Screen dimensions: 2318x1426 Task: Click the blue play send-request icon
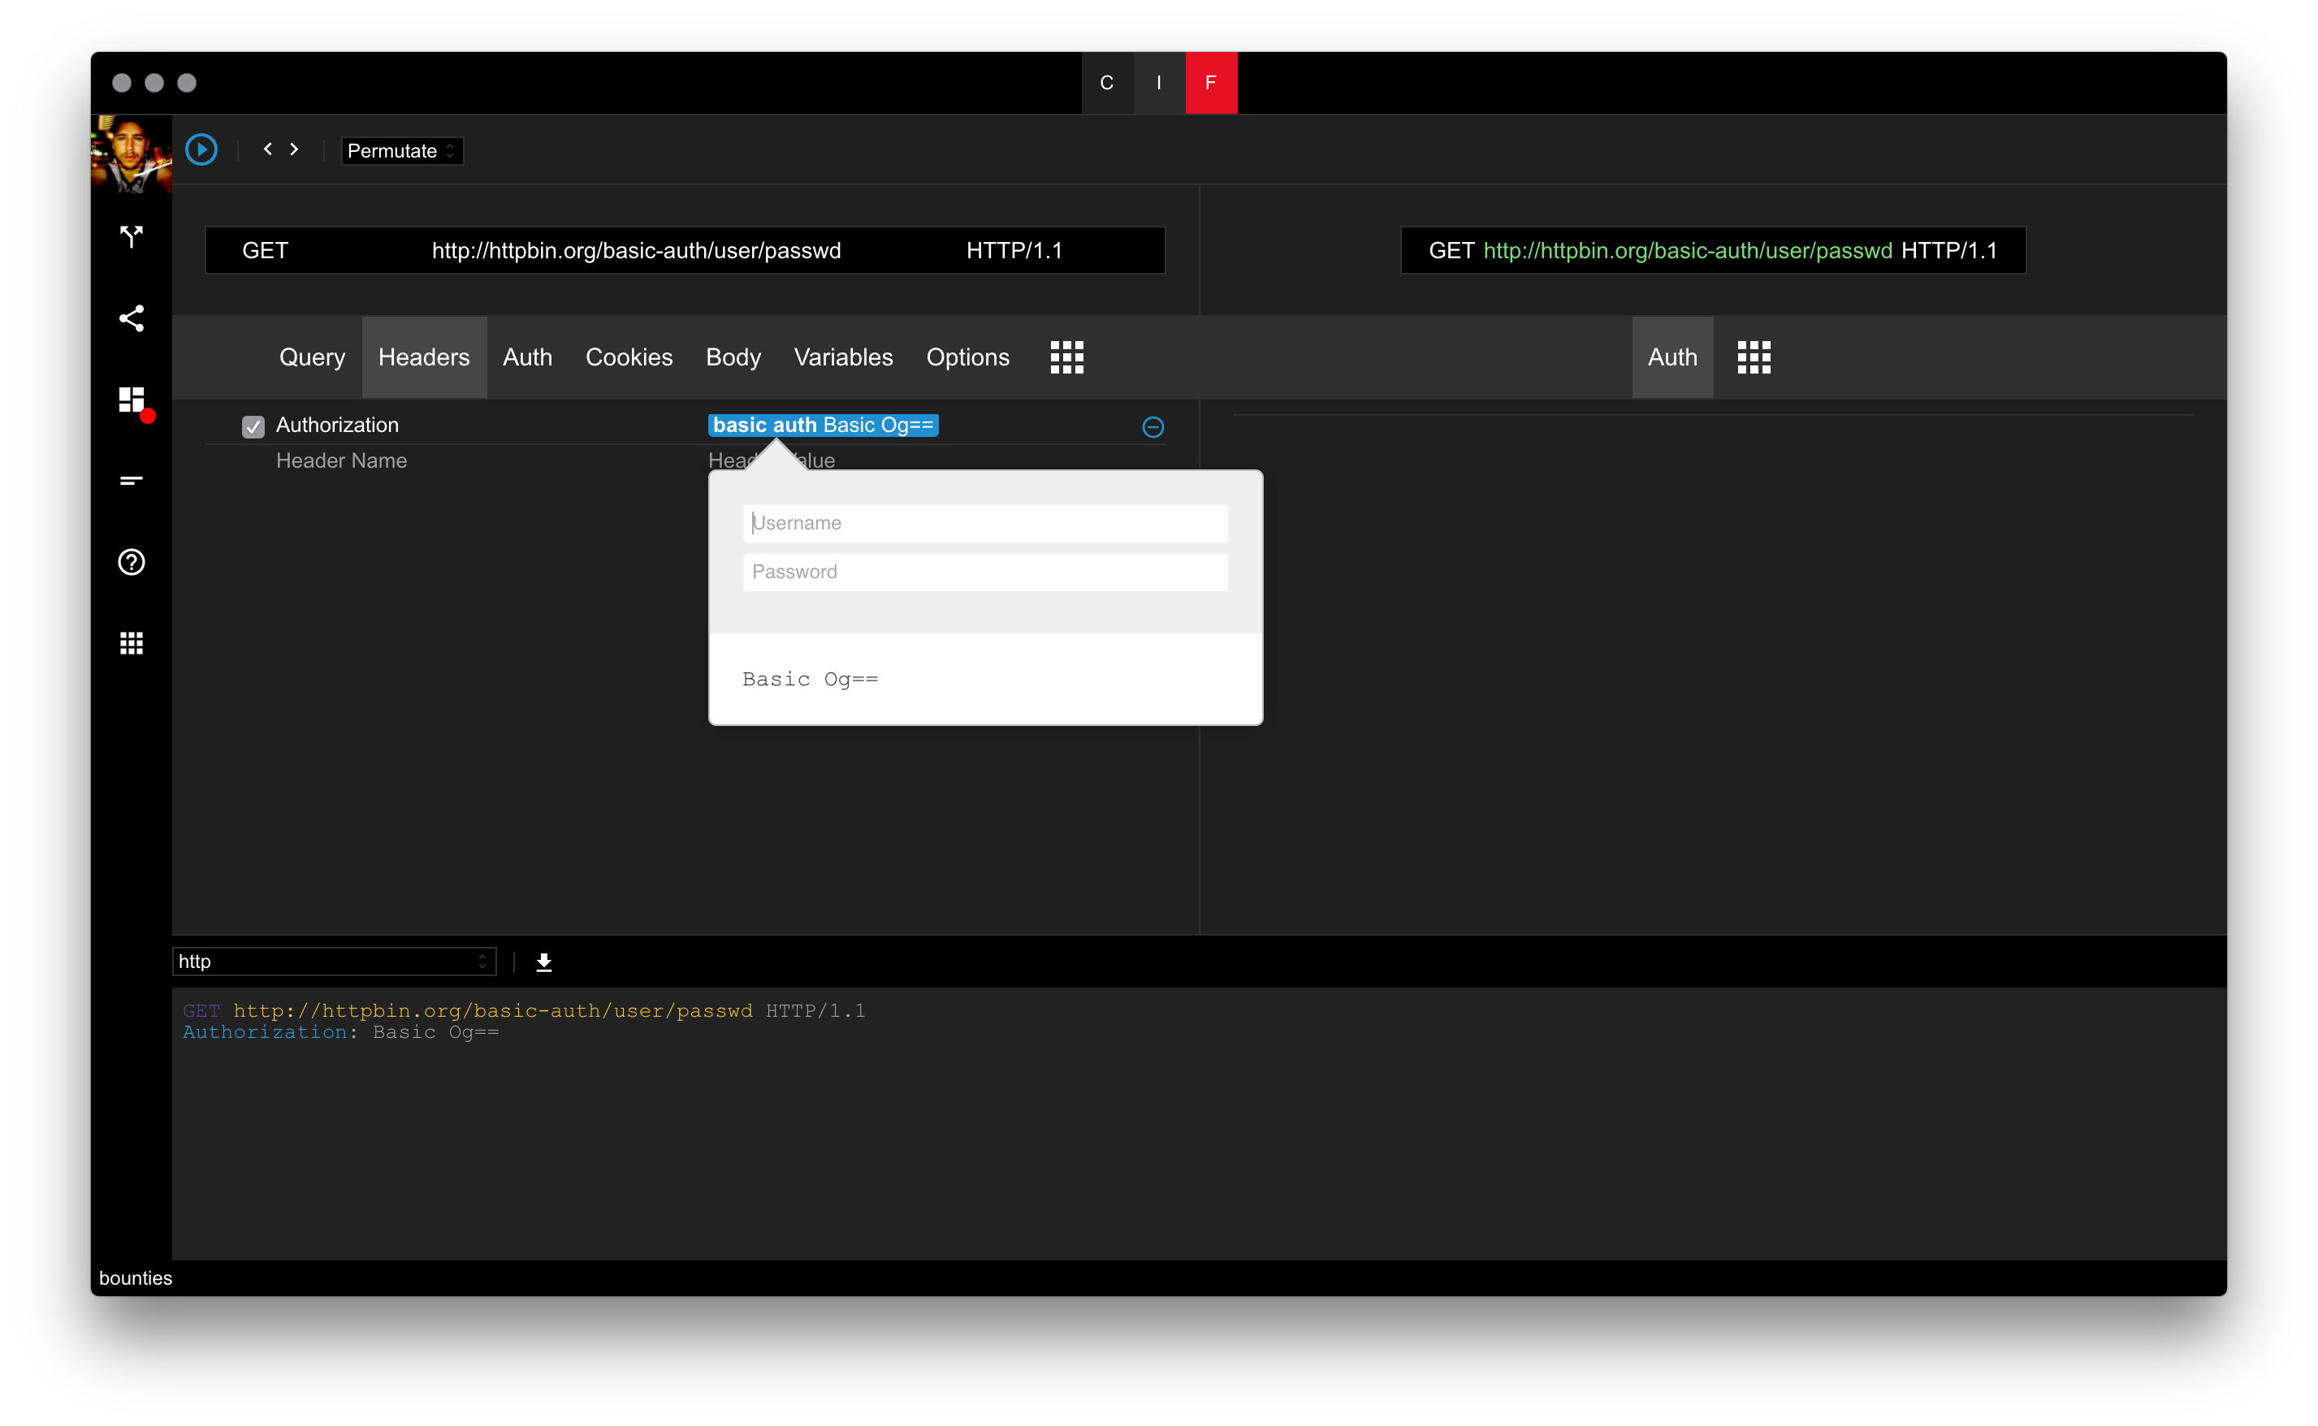click(201, 150)
